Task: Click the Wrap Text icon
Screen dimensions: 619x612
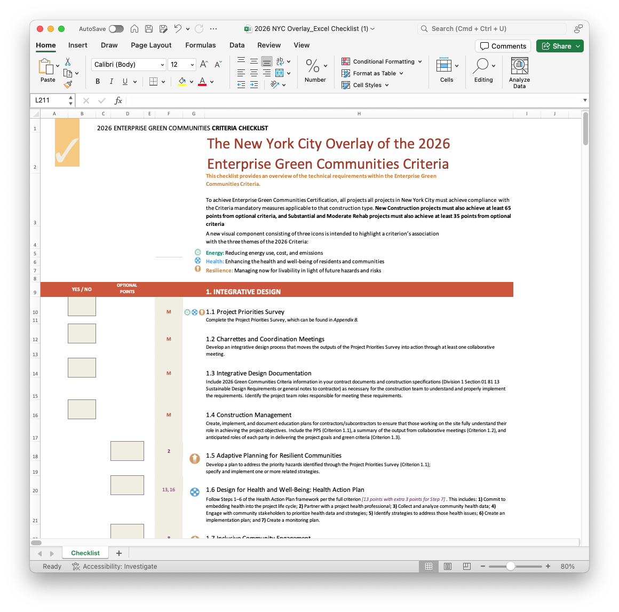Action: coord(280,61)
